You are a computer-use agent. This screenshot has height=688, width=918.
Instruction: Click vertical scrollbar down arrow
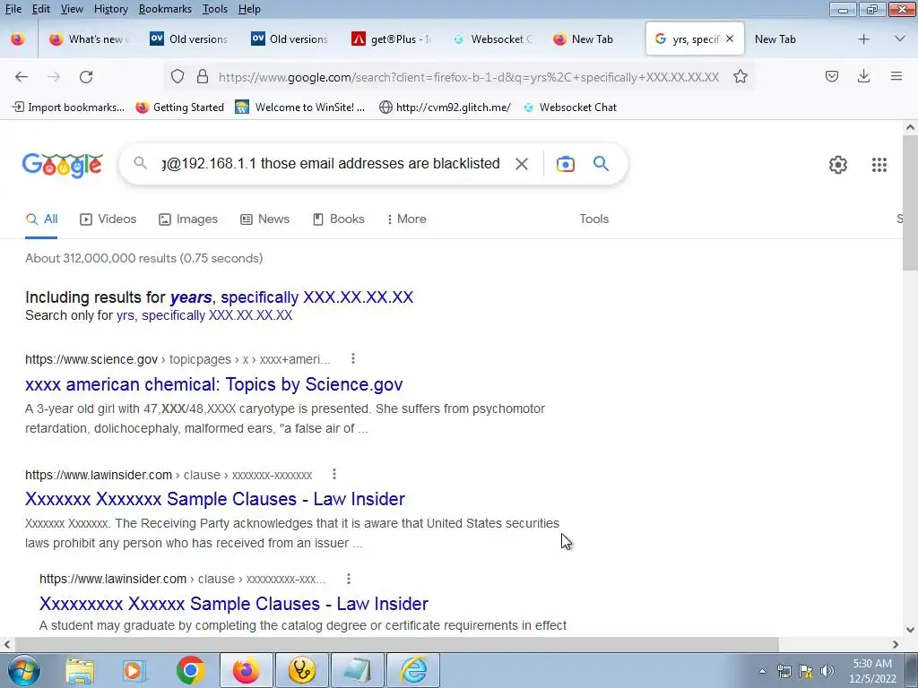coord(911,630)
